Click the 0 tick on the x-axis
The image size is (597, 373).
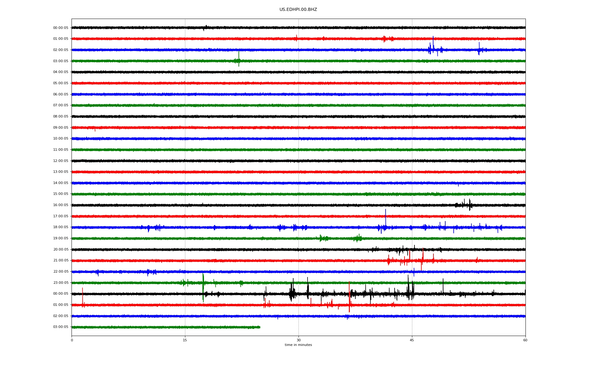pos(72,340)
